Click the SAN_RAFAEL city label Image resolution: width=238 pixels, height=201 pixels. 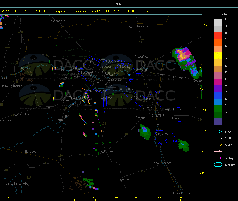[97, 72]
